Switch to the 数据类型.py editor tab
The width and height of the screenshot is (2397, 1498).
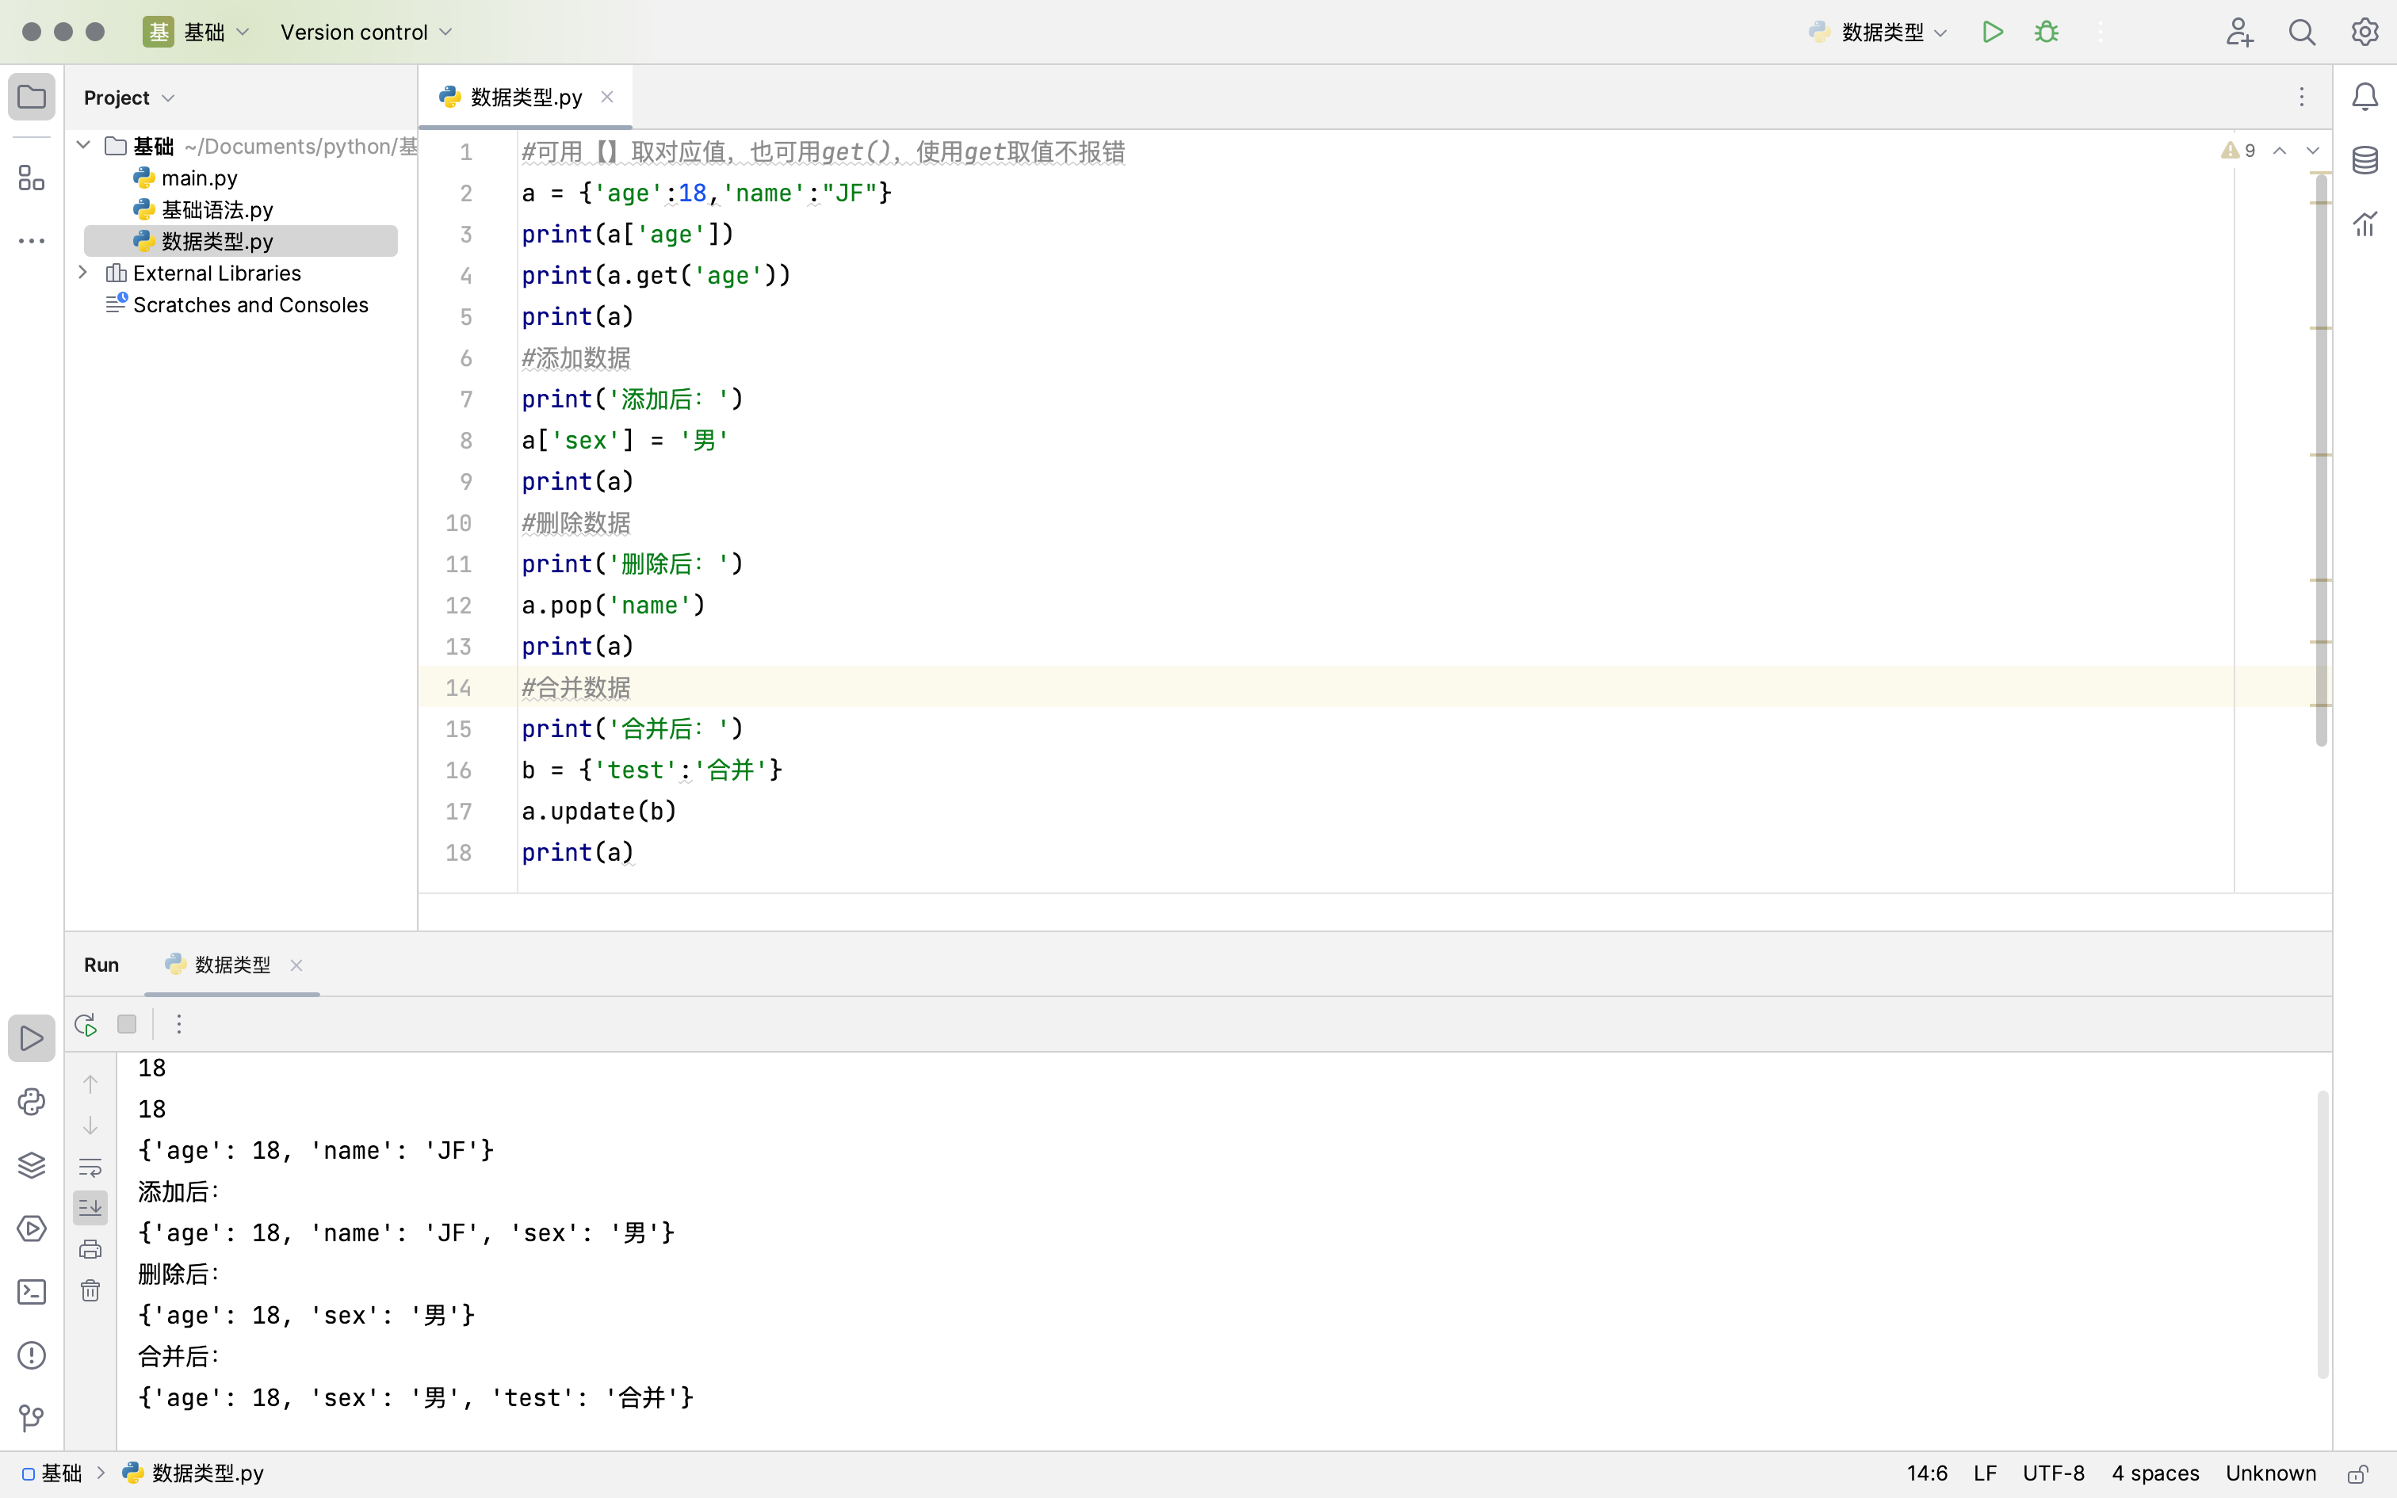525,97
